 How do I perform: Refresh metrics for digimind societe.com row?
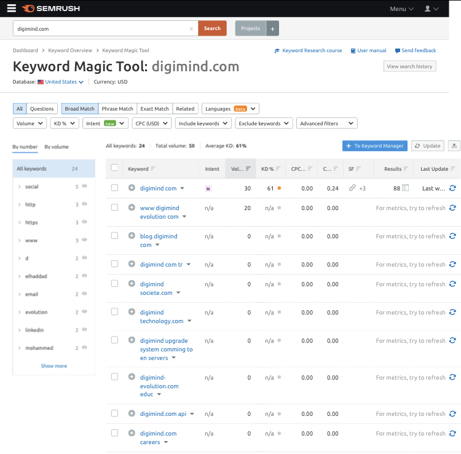tap(452, 284)
